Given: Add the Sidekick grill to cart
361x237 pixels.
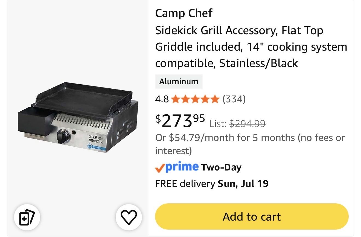Looking at the screenshot, I should tap(252, 216).
